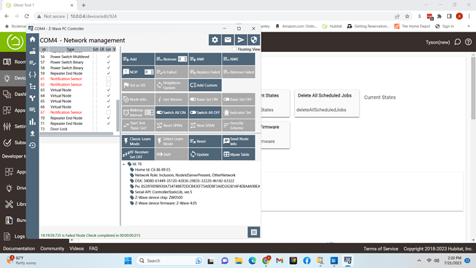Screen dimensions: 476x268
Task: Toggle the checkbox for node 67 Notification Sensor
Action: (x=108, y=112)
